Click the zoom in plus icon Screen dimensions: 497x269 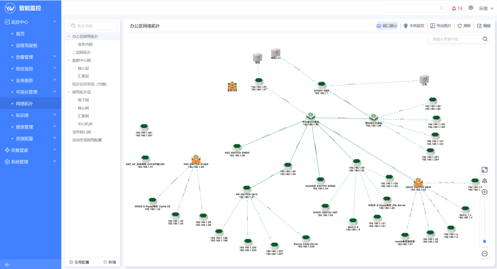485,192
